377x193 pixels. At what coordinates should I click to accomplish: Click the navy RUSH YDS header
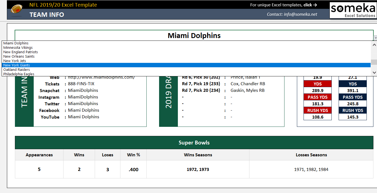pos(353,111)
